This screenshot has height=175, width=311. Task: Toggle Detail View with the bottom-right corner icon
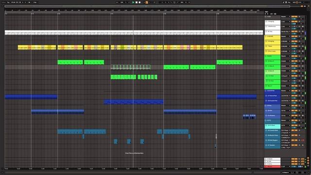click(309, 173)
